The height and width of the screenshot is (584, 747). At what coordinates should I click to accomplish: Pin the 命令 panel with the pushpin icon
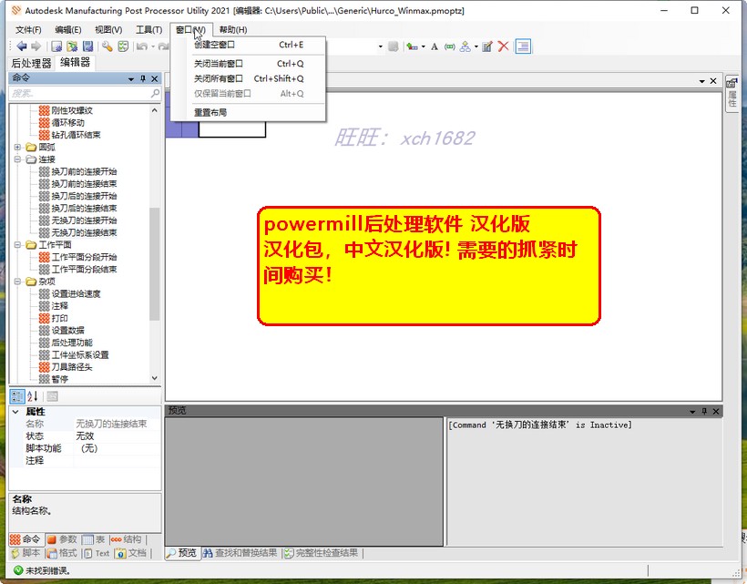[x=143, y=78]
